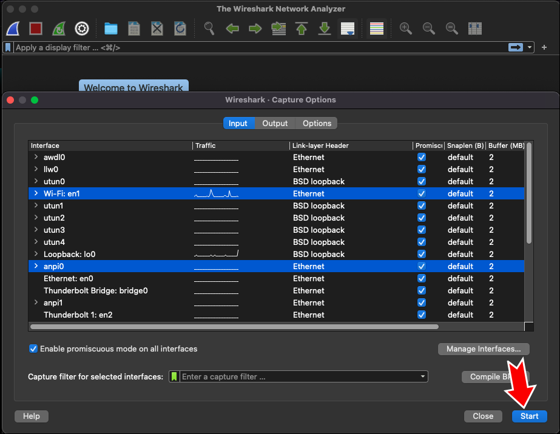Click the capture filter input field
This screenshot has height=434, width=560.
pyautogui.click(x=297, y=376)
